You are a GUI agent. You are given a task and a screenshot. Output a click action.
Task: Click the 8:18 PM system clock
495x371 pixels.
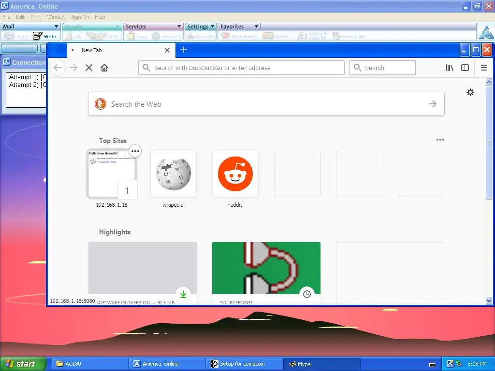[x=477, y=364]
